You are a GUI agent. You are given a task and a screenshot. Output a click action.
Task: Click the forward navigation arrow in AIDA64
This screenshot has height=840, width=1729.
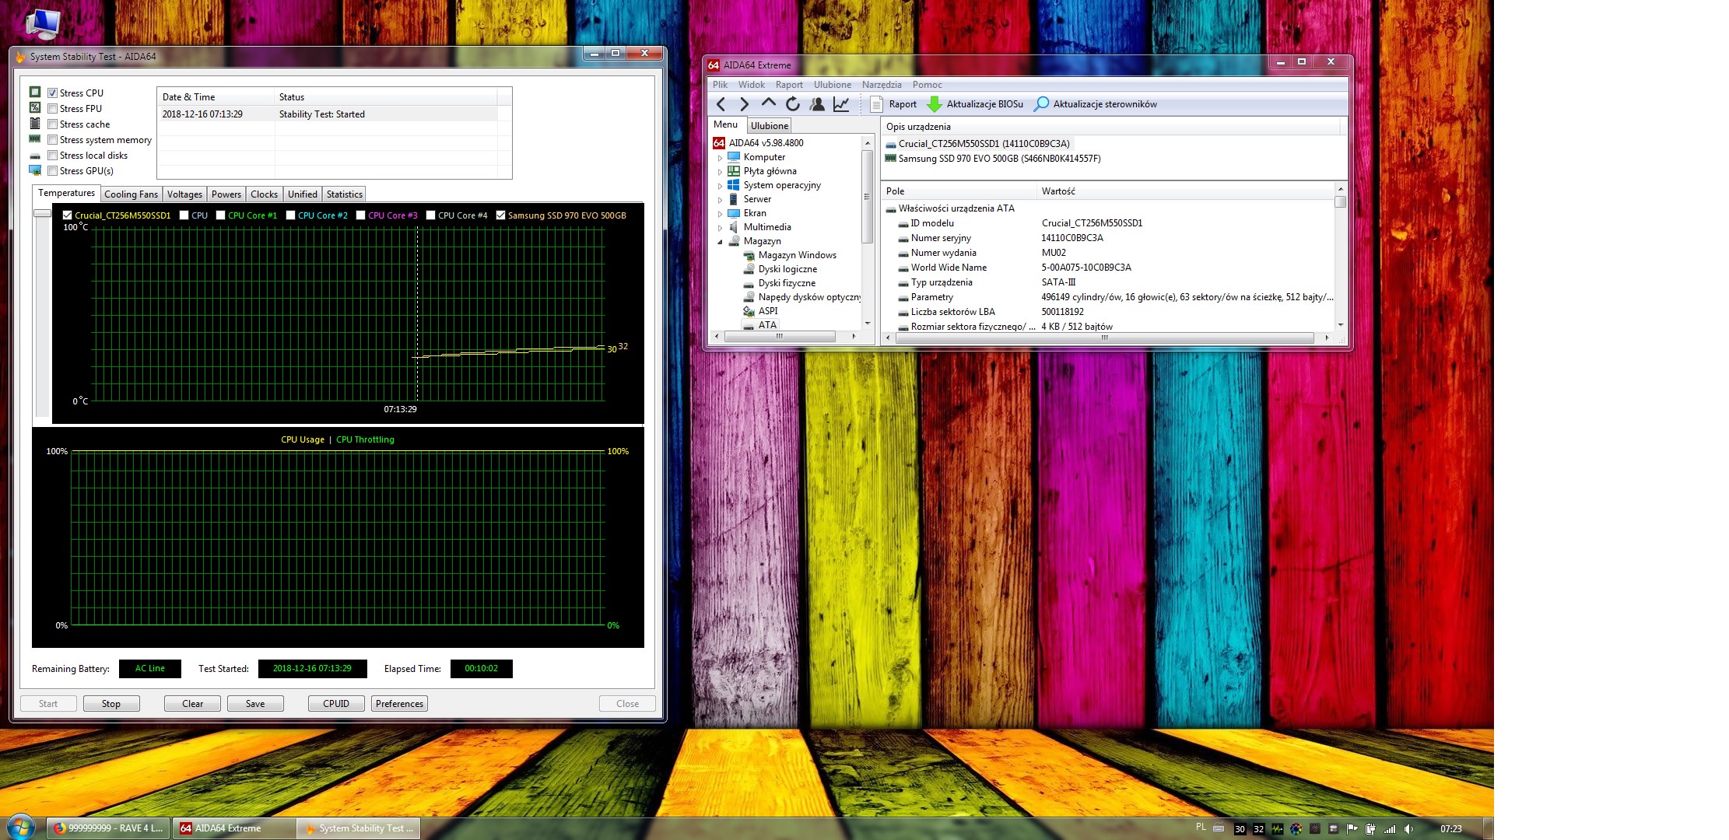[744, 104]
